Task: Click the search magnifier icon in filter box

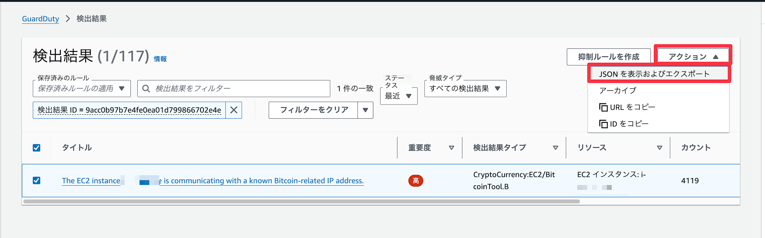Action: pyautogui.click(x=146, y=88)
